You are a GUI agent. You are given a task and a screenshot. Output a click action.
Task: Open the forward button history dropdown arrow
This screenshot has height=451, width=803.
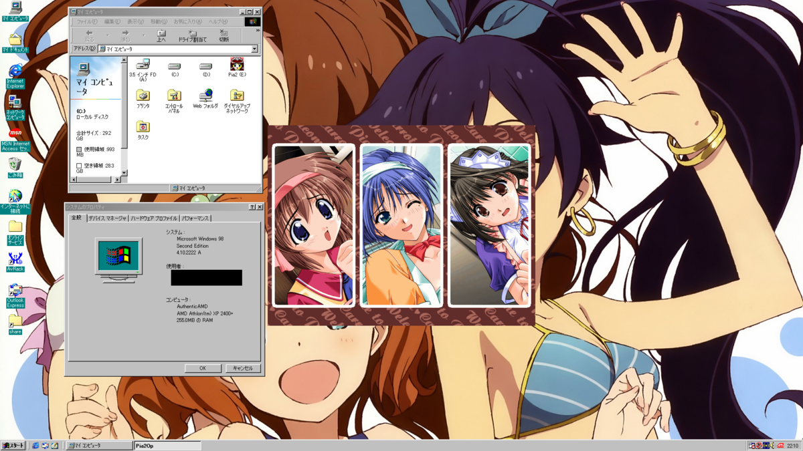pyautogui.click(x=143, y=35)
